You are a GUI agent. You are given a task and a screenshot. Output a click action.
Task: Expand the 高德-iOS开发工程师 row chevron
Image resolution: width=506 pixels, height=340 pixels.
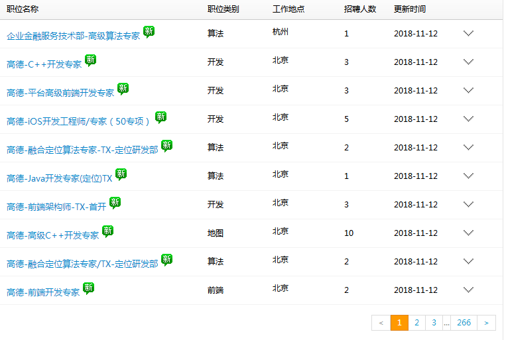[x=468, y=119]
